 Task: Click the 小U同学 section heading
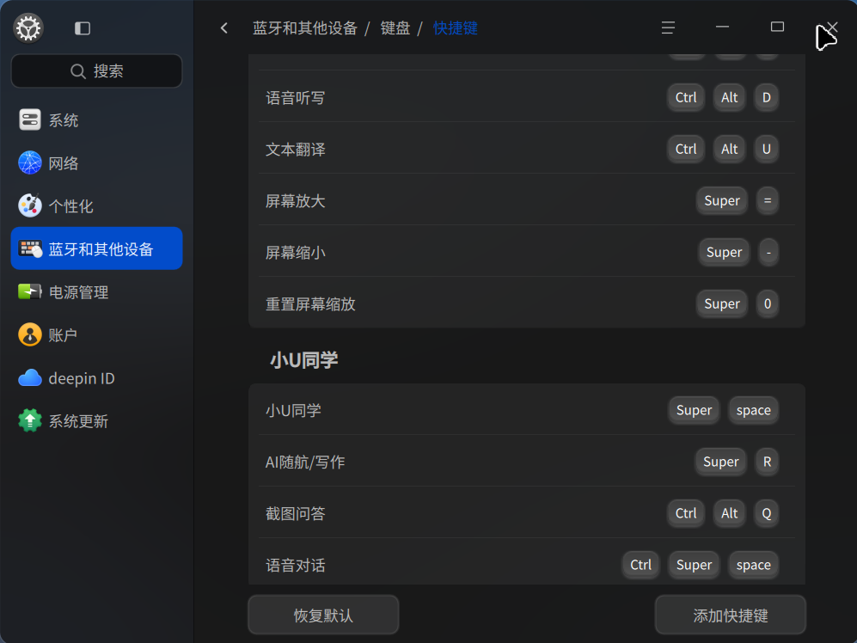[x=304, y=360]
